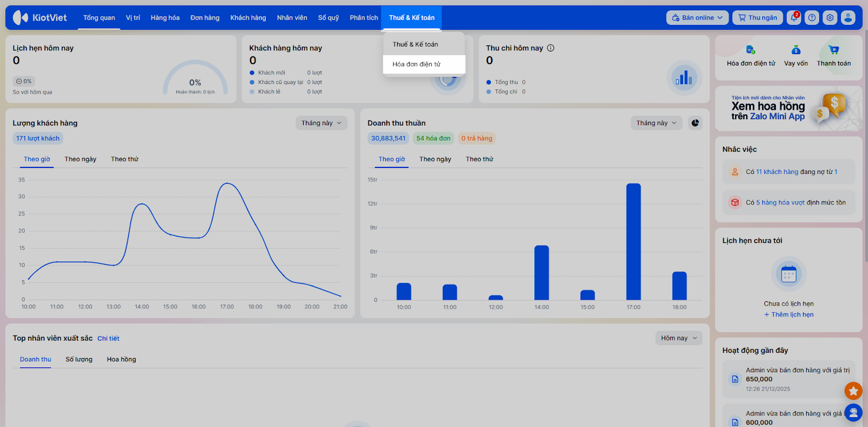Click the Vay vốn shortcut icon
868x427 pixels.
click(x=796, y=50)
